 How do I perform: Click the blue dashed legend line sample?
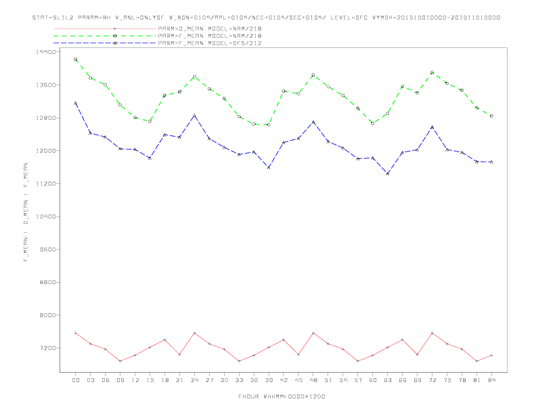105,43
